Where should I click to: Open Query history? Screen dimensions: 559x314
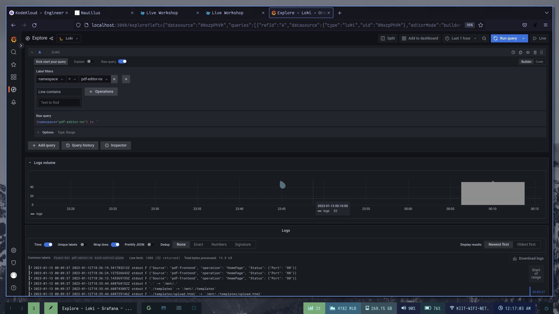click(x=80, y=145)
